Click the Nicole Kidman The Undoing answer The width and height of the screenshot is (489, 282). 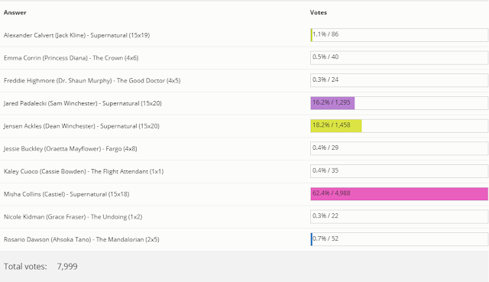click(73, 217)
